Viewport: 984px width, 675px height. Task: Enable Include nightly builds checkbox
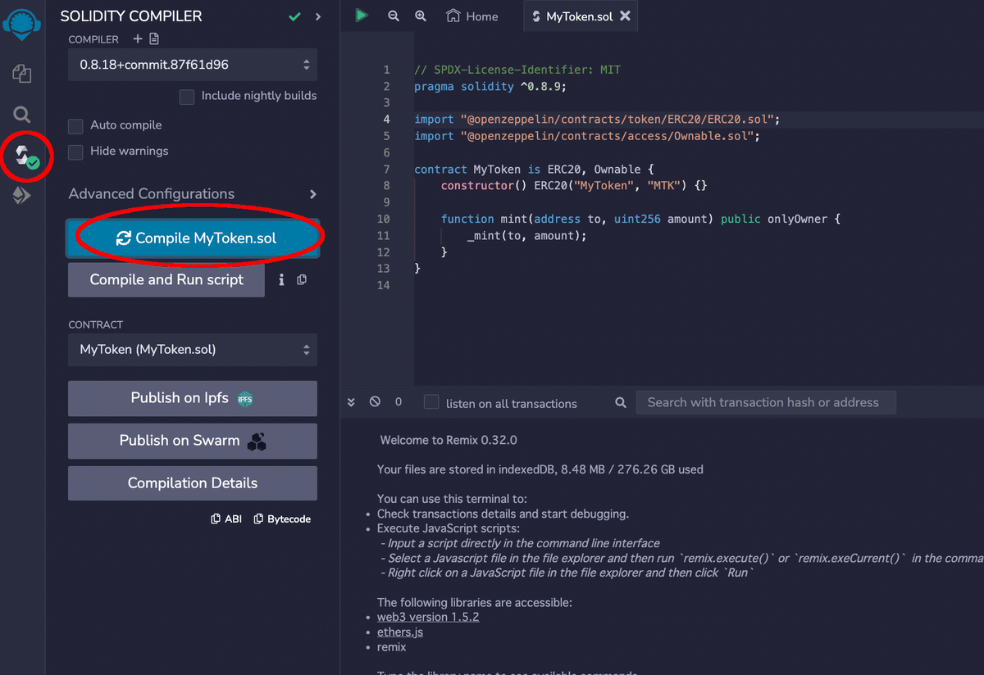(x=187, y=96)
